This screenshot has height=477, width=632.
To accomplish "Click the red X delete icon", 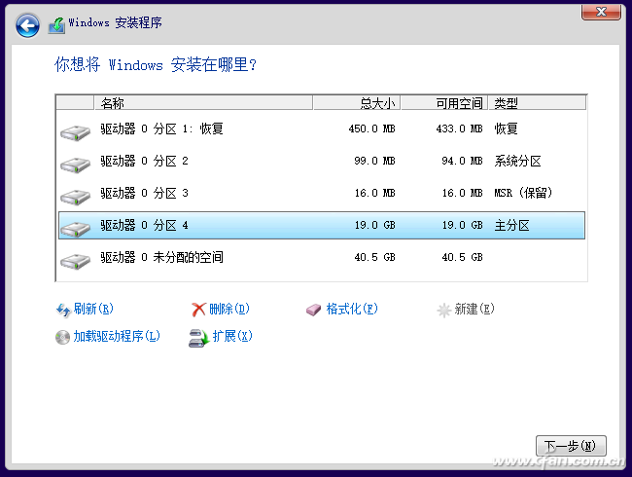I will tap(198, 310).
